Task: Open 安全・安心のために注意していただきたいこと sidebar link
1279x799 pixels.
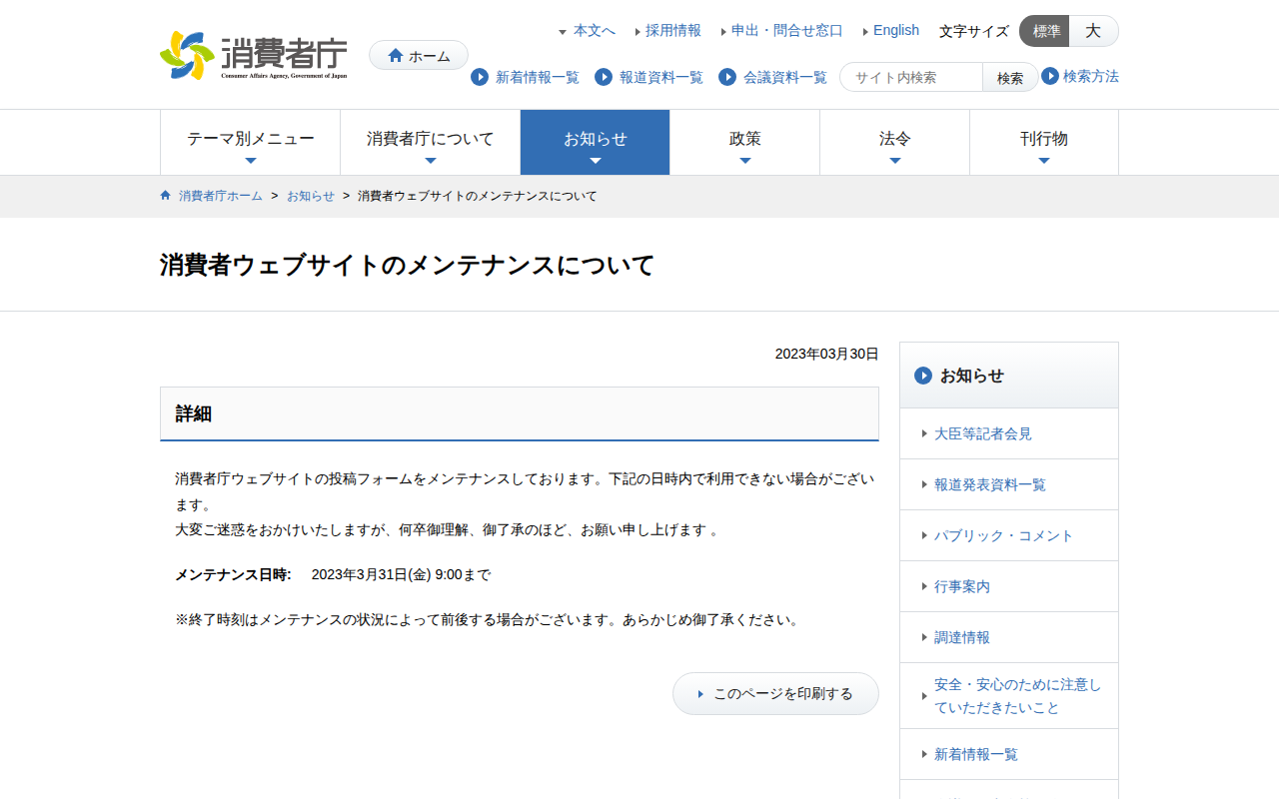Action: click(1018, 696)
